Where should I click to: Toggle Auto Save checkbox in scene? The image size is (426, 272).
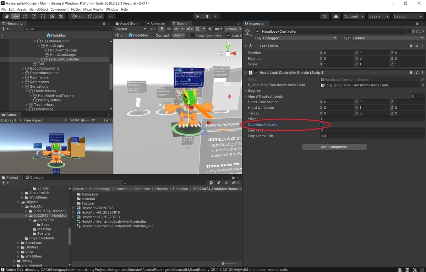click(x=229, y=36)
